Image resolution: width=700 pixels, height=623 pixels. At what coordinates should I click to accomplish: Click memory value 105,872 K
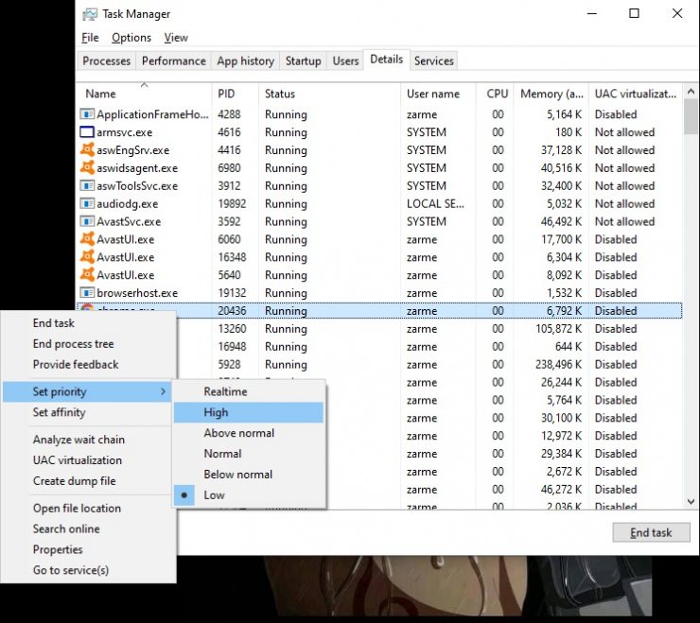coord(558,328)
